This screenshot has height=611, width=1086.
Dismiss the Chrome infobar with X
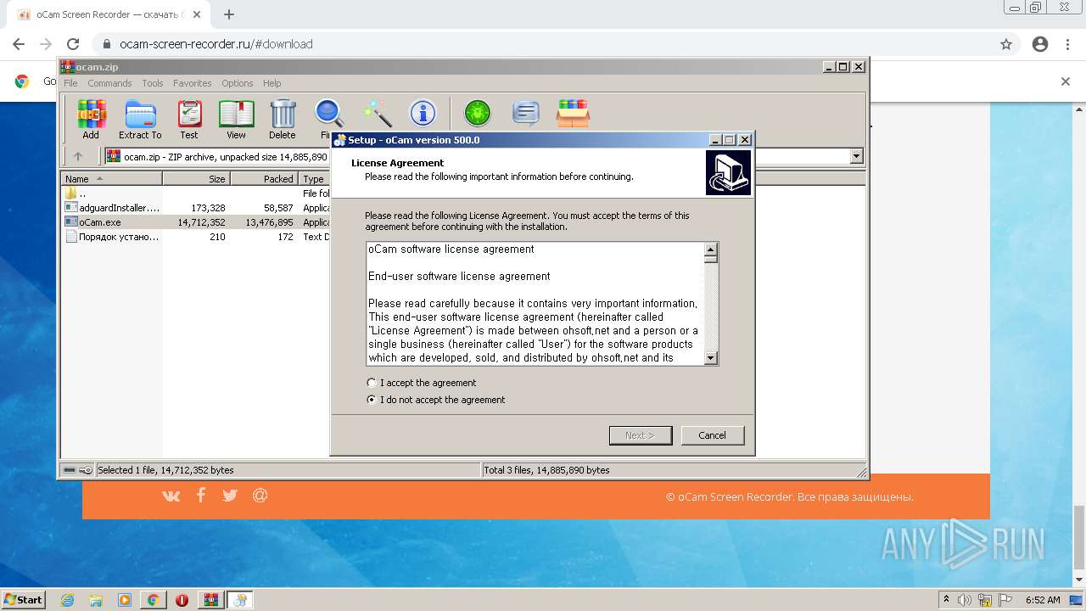point(1066,81)
